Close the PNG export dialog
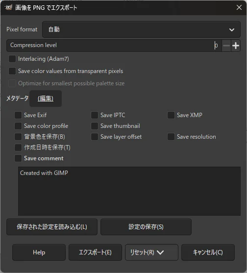 [239, 7]
